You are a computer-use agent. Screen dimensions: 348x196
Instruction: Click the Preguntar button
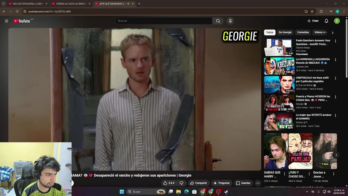coord(222,183)
